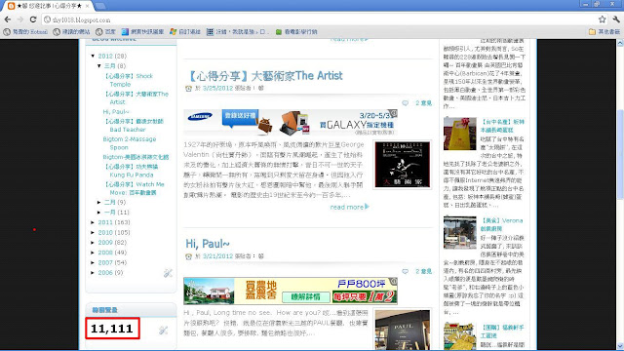This screenshot has width=624, height=351.
Task: Click the vertical scrollbar thumb
Action: (x=620, y=155)
